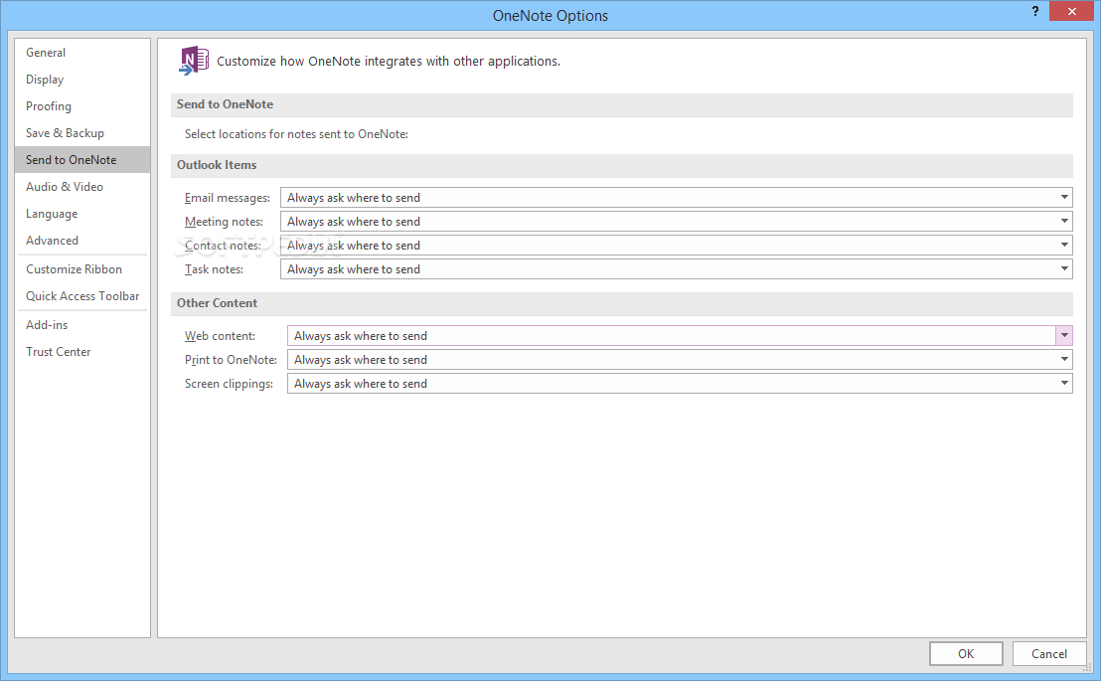
Task: Click the Meeting notes label
Action: 224,222
